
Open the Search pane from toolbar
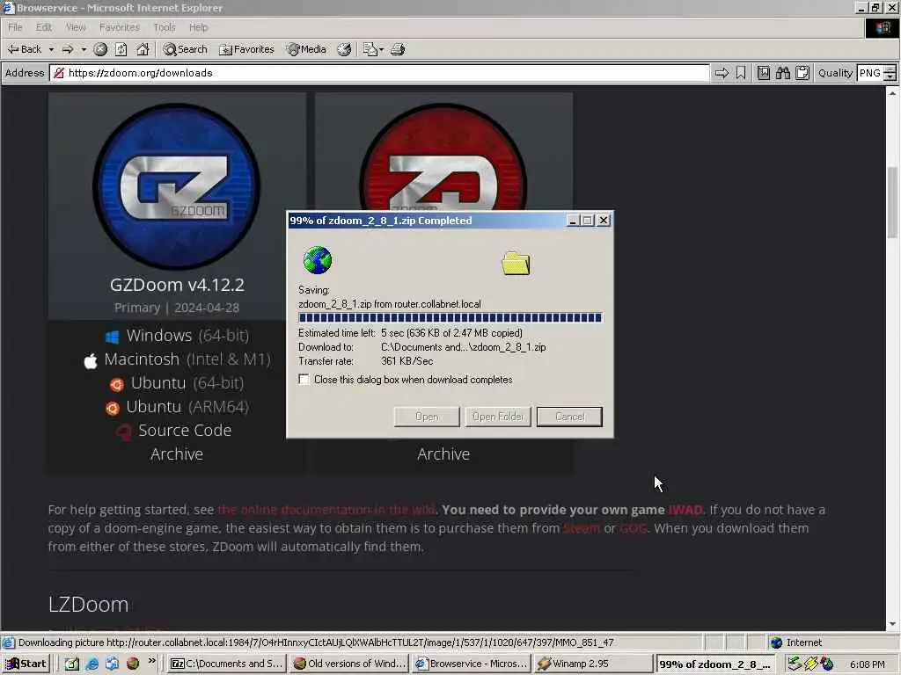(x=185, y=49)
